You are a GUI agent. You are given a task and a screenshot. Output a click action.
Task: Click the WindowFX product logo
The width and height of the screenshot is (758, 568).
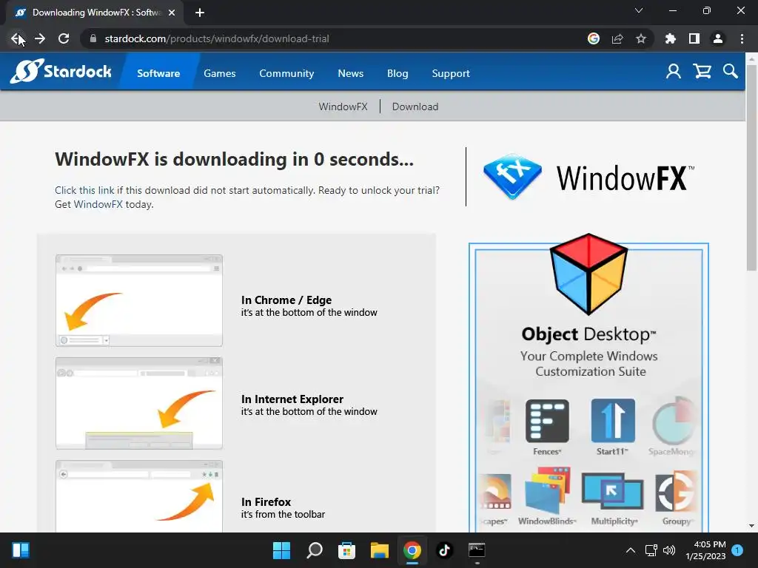[x=588, y=177]
